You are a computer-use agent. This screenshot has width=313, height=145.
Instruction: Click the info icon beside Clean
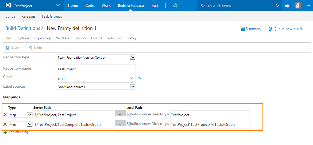click(x=139, y=79)
